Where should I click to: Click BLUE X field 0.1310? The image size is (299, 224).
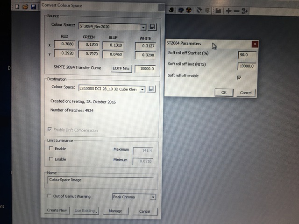pyautogui.click(x=113, y=45)
